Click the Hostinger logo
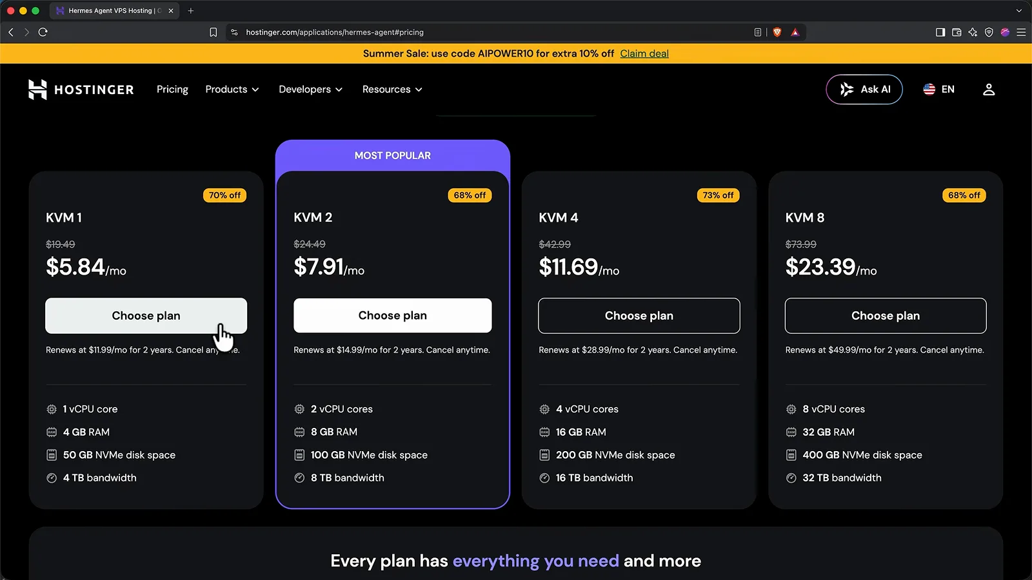The width and height of the screenshot is (1032, 580). [x=81, y=90]
